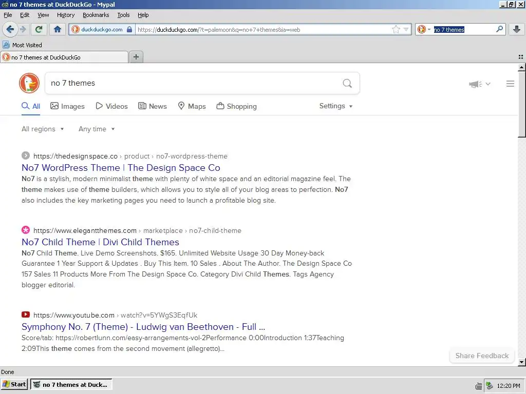Viewport: 526px width, 394px height.
Task: Click the padlock site security icon
Action: tap(129, 29)
